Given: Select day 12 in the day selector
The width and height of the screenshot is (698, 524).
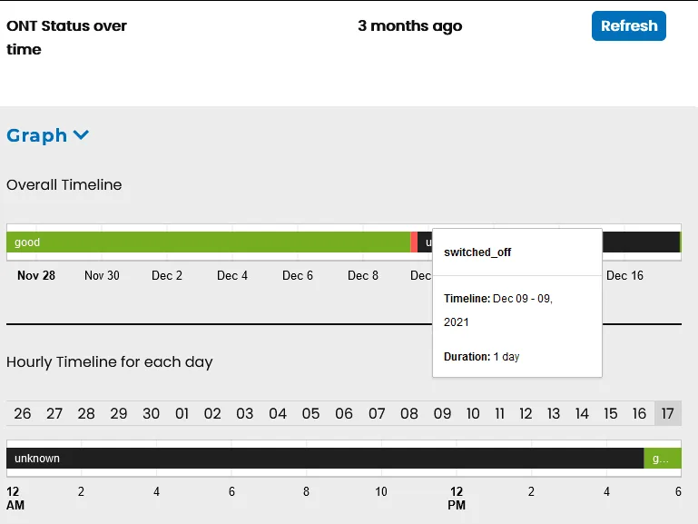Looking at the screenshot, I should [526, 414].
